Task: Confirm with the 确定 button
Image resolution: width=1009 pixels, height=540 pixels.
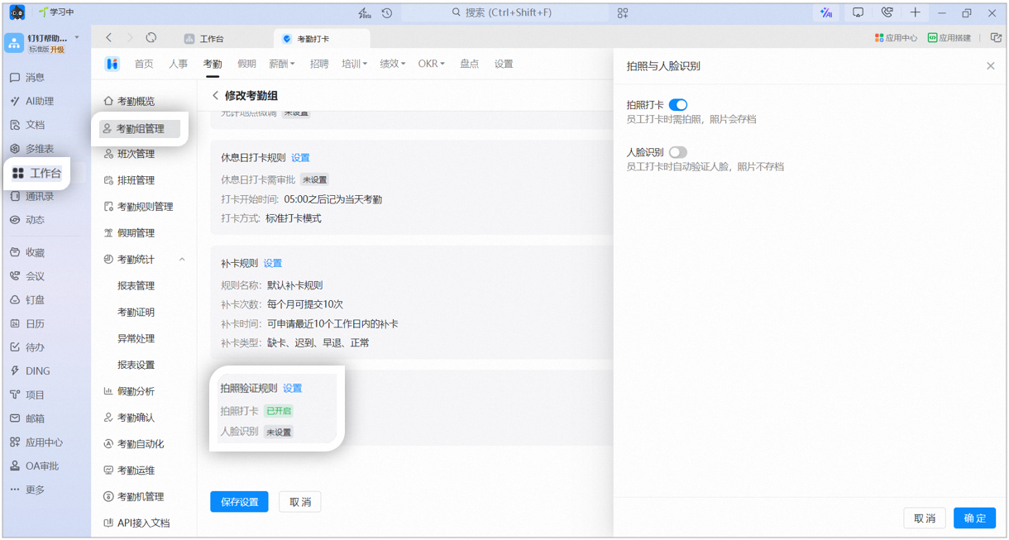Action: [x=974, y=518]
